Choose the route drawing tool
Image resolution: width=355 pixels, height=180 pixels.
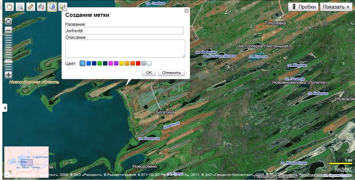(41, 7)
